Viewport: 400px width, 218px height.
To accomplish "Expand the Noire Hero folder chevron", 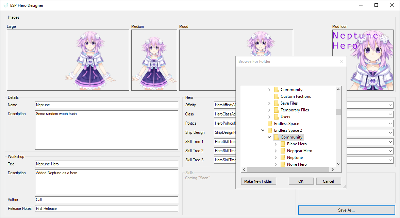I will click(276, 164).
